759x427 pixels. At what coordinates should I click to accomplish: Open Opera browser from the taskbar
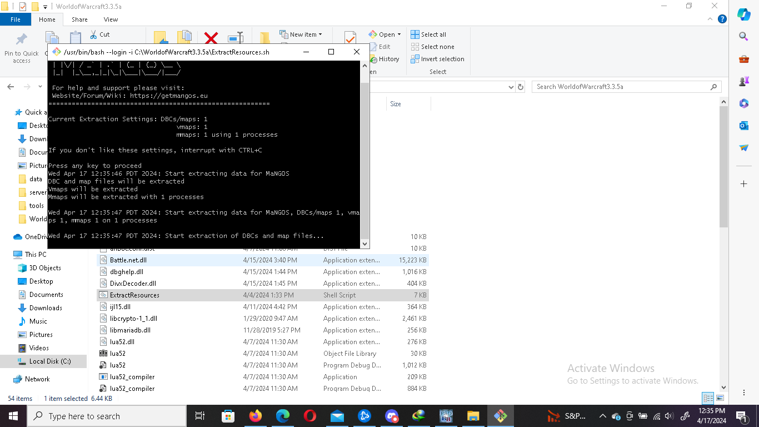coord(310,416)
